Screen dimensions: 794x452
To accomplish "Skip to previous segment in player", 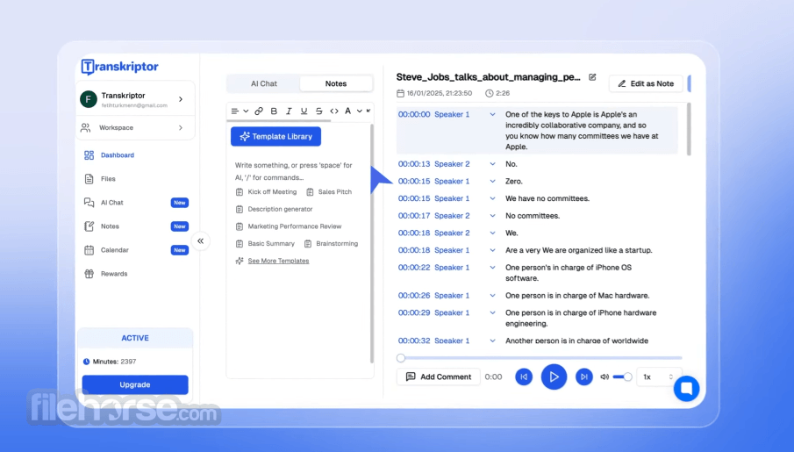I will pyautogui.click(x=524, y=377).
